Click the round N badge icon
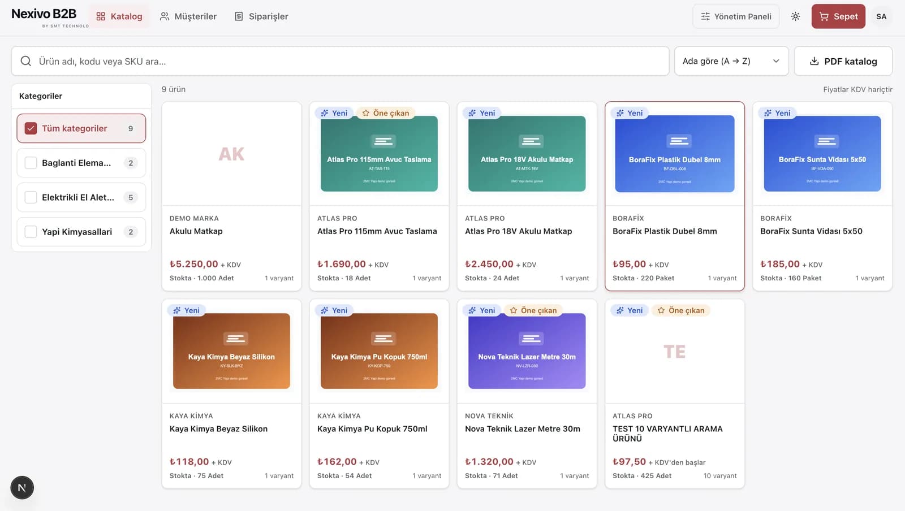The height and width of the screenshot is (511, 905). pos(22,488)
